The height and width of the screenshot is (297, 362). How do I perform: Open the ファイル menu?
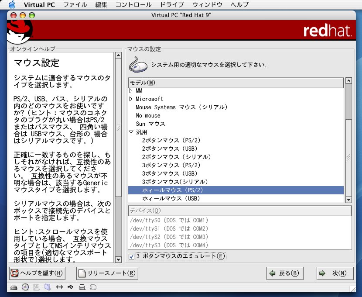(75, 4)
